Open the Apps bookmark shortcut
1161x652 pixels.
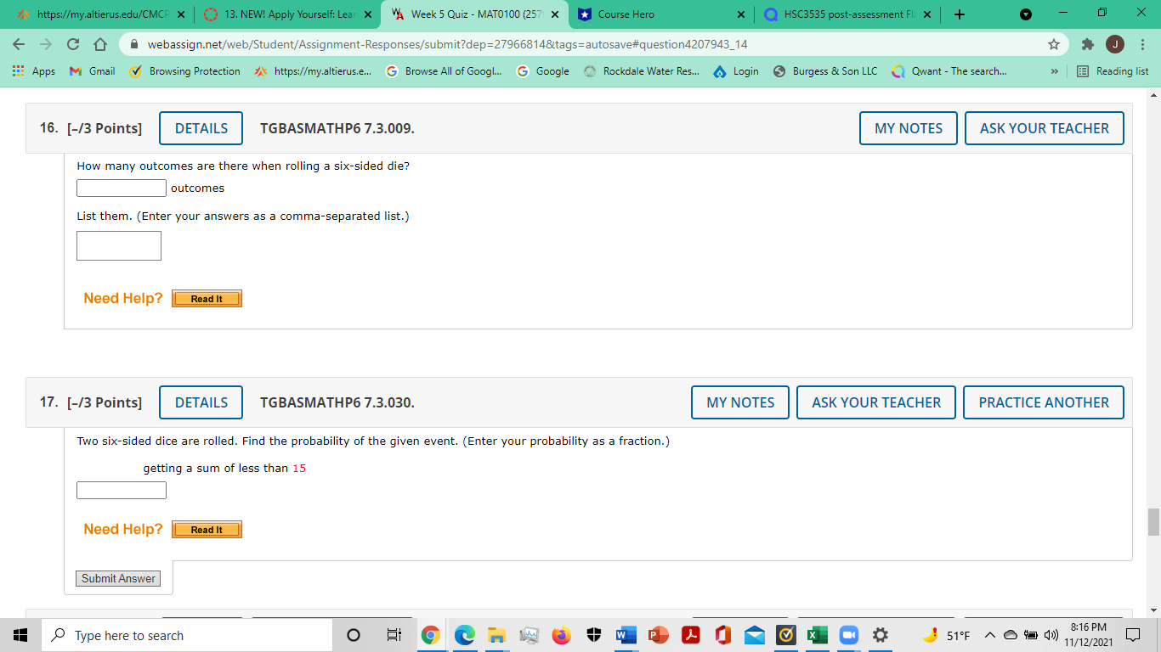point(34,71)
